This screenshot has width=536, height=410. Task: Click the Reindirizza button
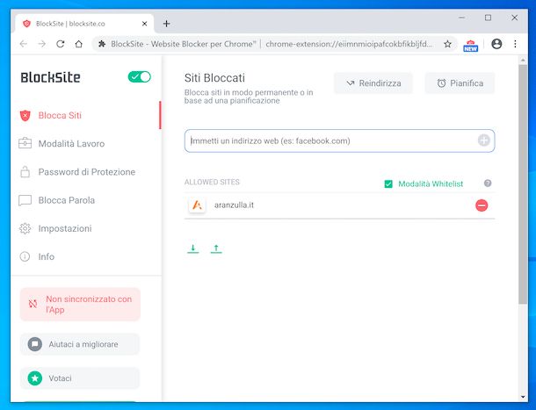click(373, 83)
